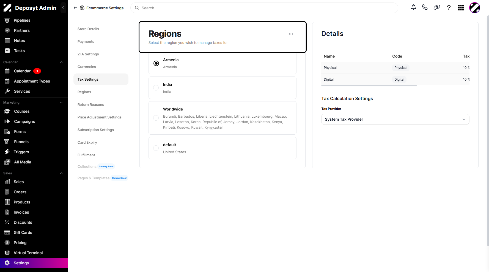Select the India region radio button
The width and height of the screenshot is (489, 272).
pyautogui.click(x=156, y=88)
